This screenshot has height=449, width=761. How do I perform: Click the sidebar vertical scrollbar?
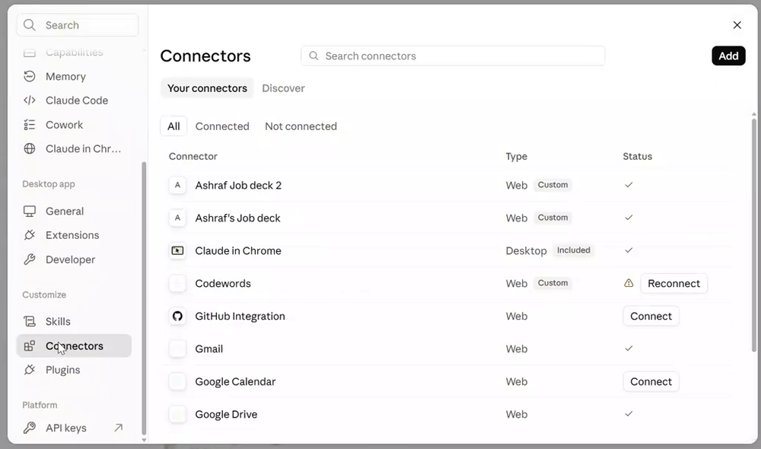pos(144,298)
